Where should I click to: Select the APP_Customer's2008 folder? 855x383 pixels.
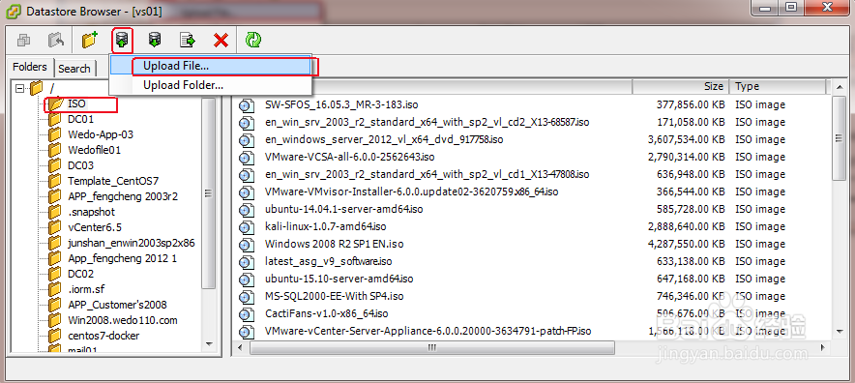tap(117, 305)
